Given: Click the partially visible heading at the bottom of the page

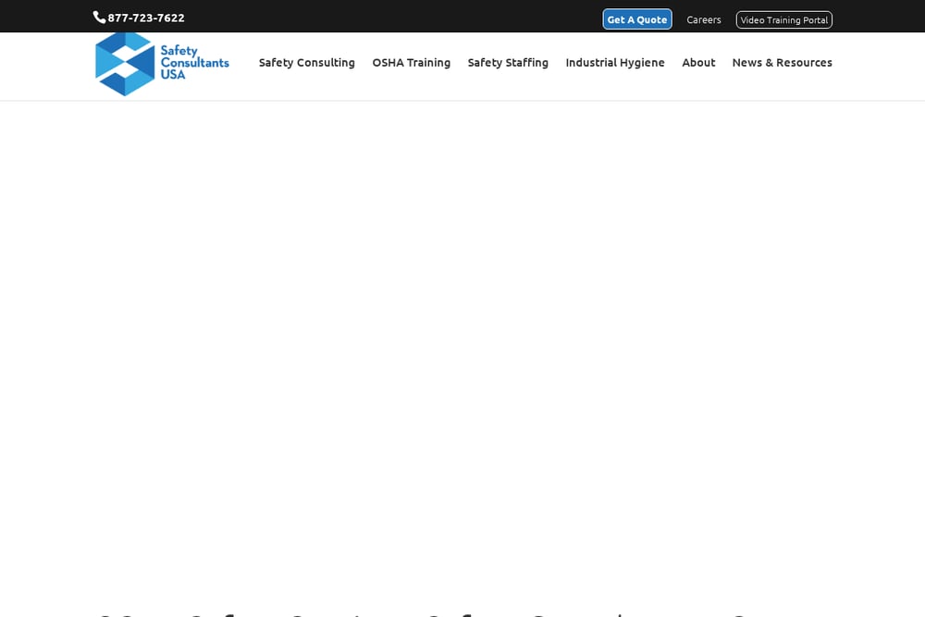Looking at the screenshot, I should click(422, 614).
